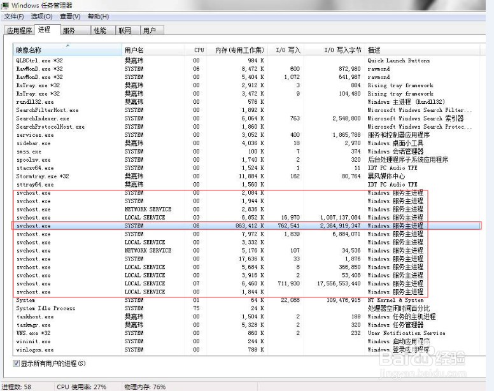Select the Stormtray.exe *32 process

tap(246, 176)
